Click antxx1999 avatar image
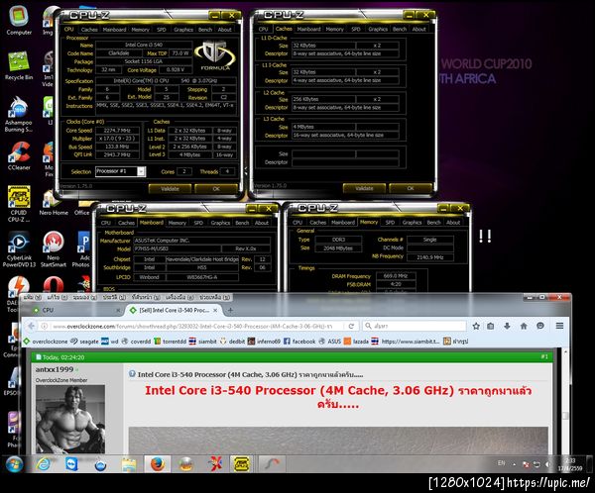 click(x=70, y=419)
